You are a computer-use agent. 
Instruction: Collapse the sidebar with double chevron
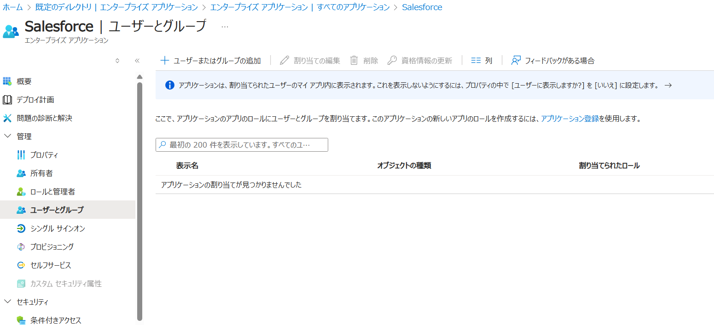pyautogui.click(x=137, y=60)
